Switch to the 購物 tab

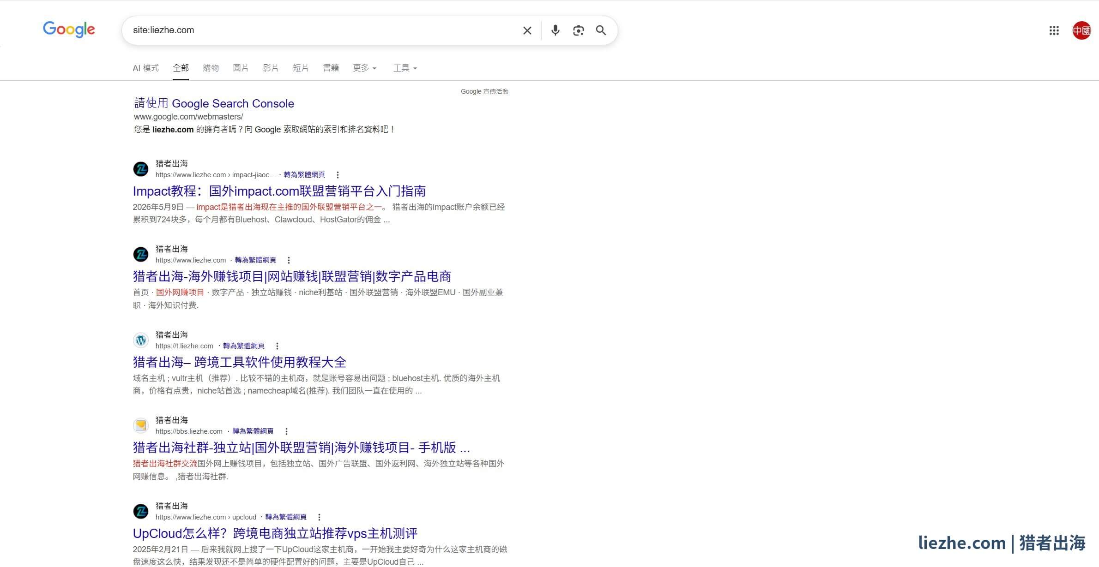click(x=211, y=68)
